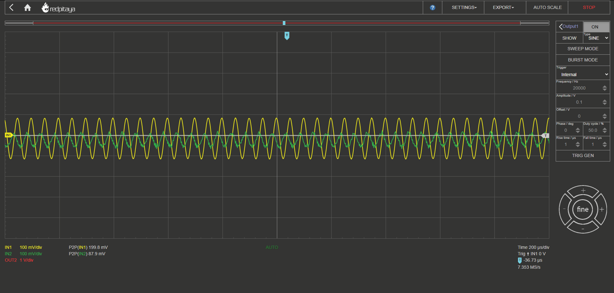Click the Time 200 µs/div readout
The width and height of the screenshot is (614, 293).
tap(534, 247)
